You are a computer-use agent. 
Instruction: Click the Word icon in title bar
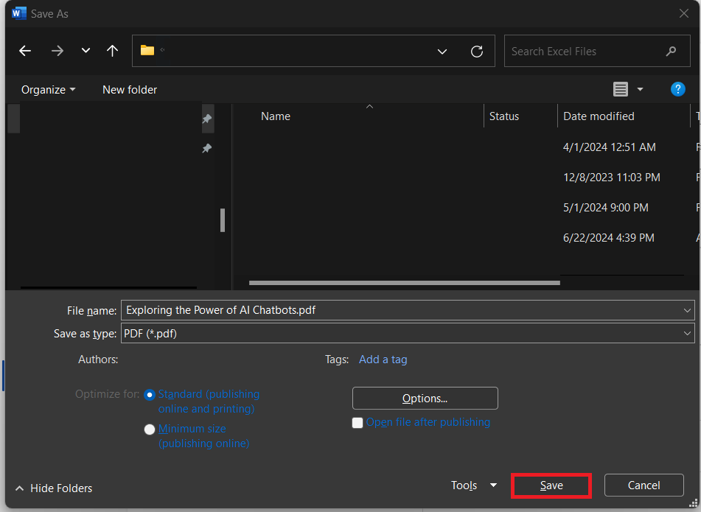click(x=18, y=13)
